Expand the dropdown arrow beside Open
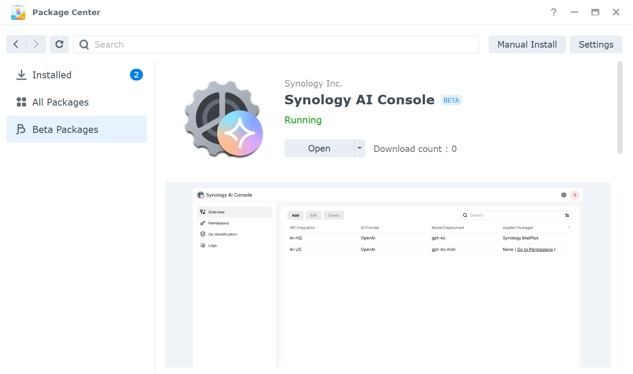 coord(360,148)
